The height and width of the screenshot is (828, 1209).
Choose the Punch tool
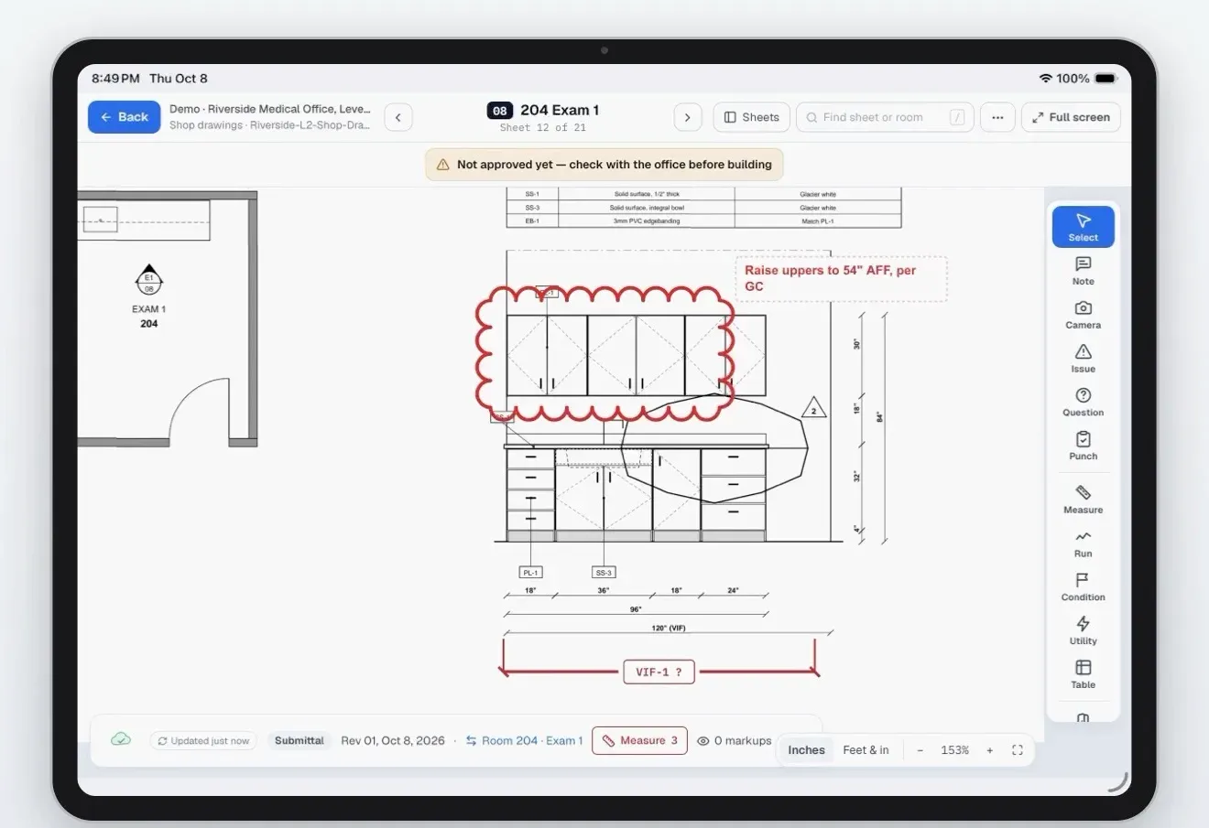click(1083, 446)
